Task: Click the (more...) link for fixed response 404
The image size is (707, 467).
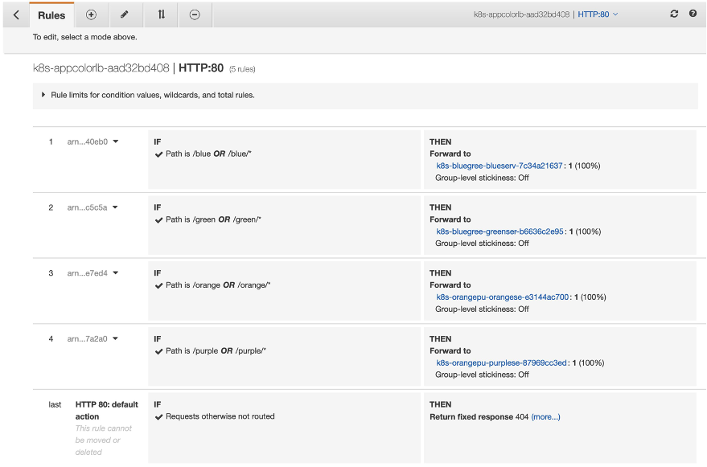Action: pos(545,416)
